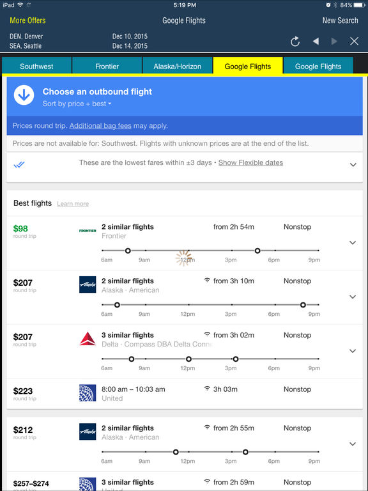Select the Frontier departure marker near 8am

pyautogui.click(x=128, y=251)
